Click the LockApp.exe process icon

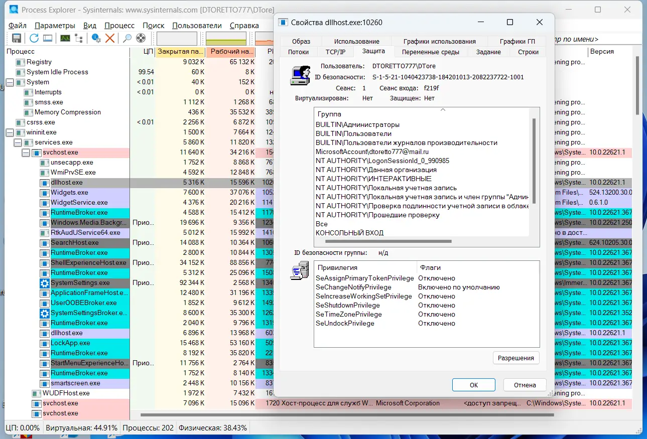(x=45, y=343)
